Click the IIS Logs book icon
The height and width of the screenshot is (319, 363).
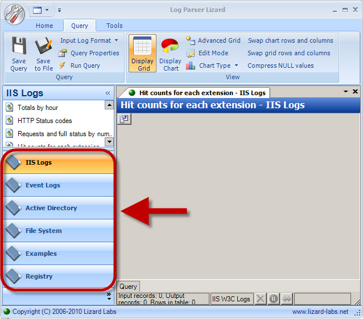(x=14, y=162)
